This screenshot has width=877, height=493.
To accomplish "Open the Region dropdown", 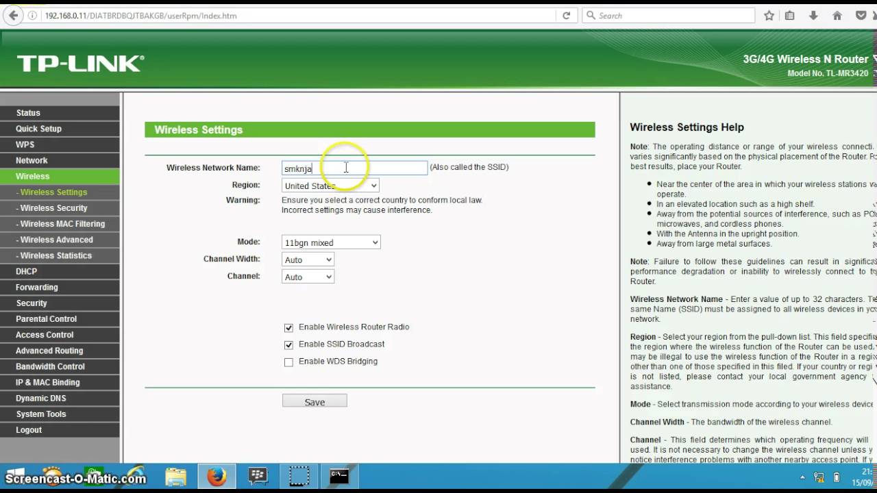I will (330, 186).
